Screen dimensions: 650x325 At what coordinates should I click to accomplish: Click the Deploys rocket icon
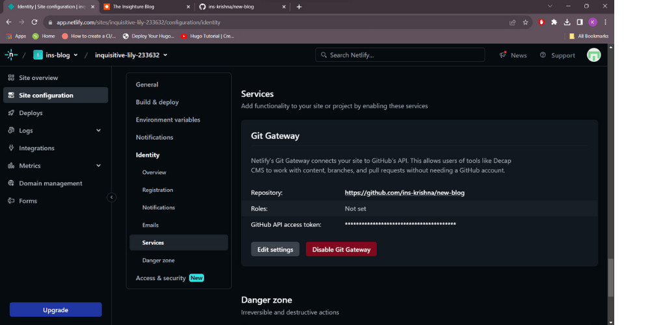click(x=11, y=112)
